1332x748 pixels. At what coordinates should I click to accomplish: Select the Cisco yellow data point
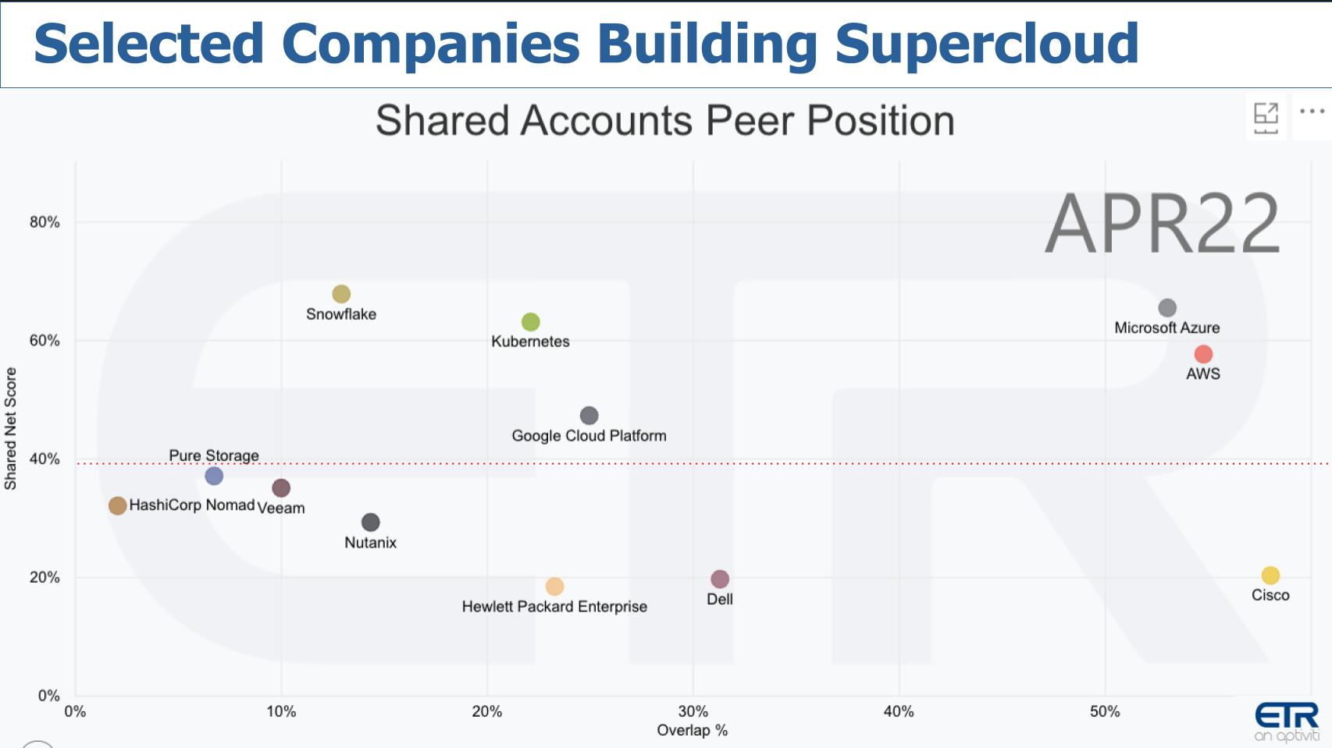coord(1271,575)
